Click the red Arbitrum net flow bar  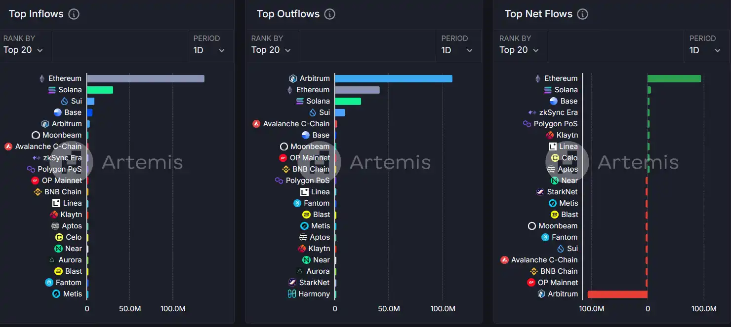tap(617, 294)
